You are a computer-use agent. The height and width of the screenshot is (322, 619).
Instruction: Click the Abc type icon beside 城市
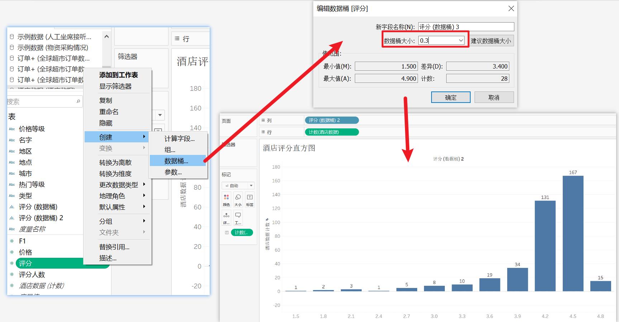[x=12, y=174]
